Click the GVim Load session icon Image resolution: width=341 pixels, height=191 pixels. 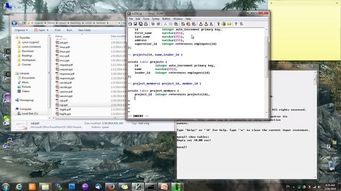point(200,24)
